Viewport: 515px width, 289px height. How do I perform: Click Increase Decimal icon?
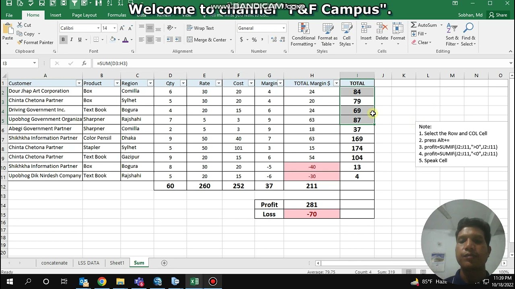[274, 39]
